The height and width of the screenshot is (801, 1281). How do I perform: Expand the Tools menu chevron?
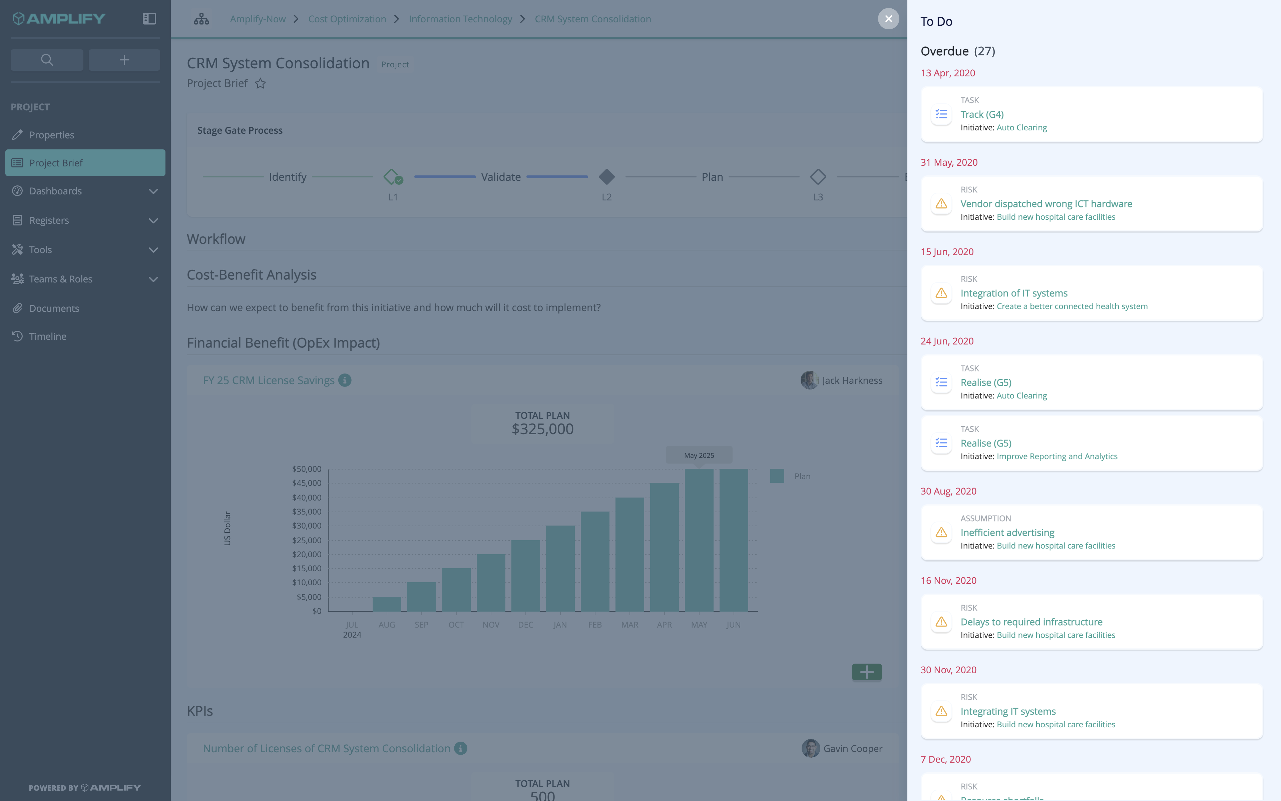point(153,250)
